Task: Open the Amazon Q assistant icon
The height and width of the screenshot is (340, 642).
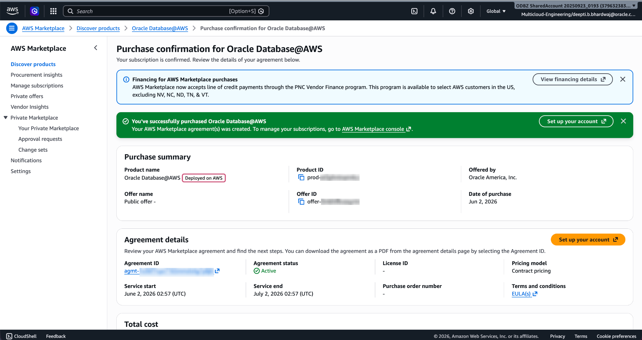Action: tap(34, 11)
